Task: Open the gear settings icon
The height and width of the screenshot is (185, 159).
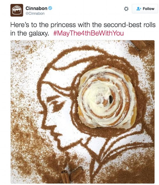Action: (x=126, y=9)
